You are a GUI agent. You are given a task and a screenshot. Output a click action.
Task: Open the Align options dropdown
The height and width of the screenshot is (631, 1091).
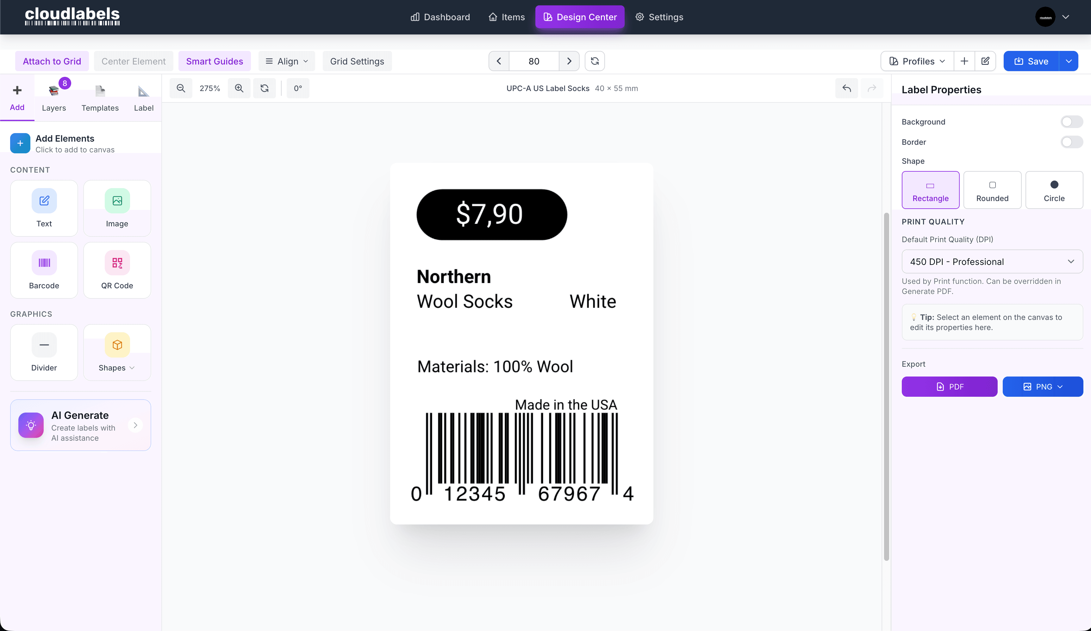tap(287, 61)
